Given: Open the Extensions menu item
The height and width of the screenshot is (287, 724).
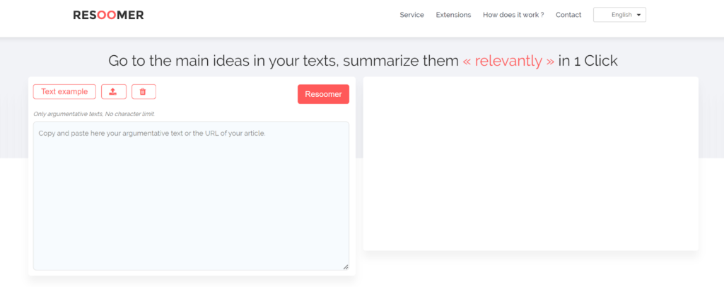Looking at the screenshot, I should [x=453, y=15].
